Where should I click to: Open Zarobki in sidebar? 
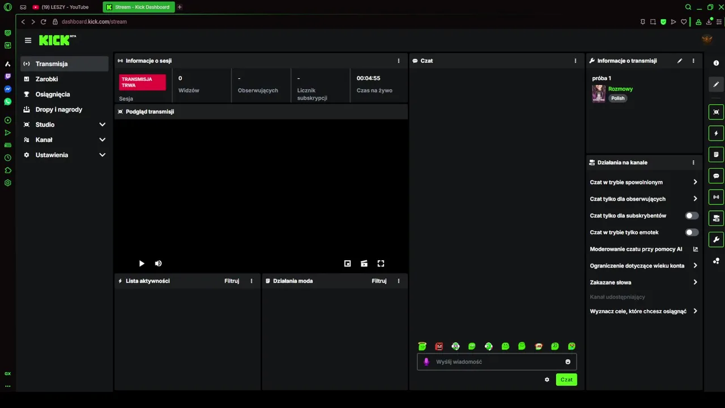click(65, 79)
